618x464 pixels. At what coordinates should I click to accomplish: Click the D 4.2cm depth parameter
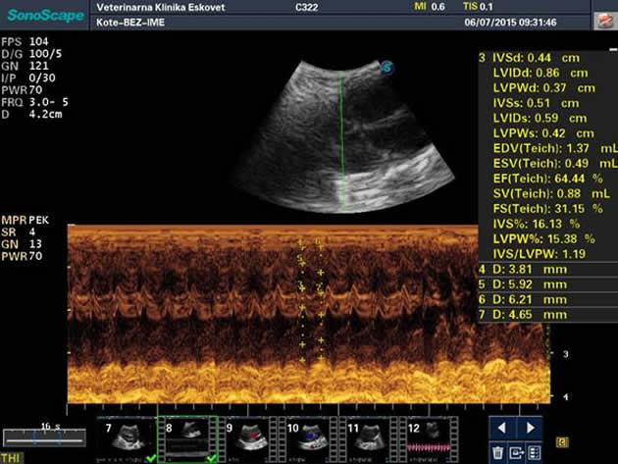tap(31, 115)
